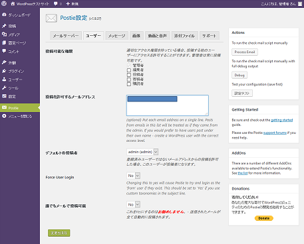Image resolution: width=304 pixels, height=244 pixels.
Task: Open the admin (admin) default poster dropdown
Action: tap(142, 152)
